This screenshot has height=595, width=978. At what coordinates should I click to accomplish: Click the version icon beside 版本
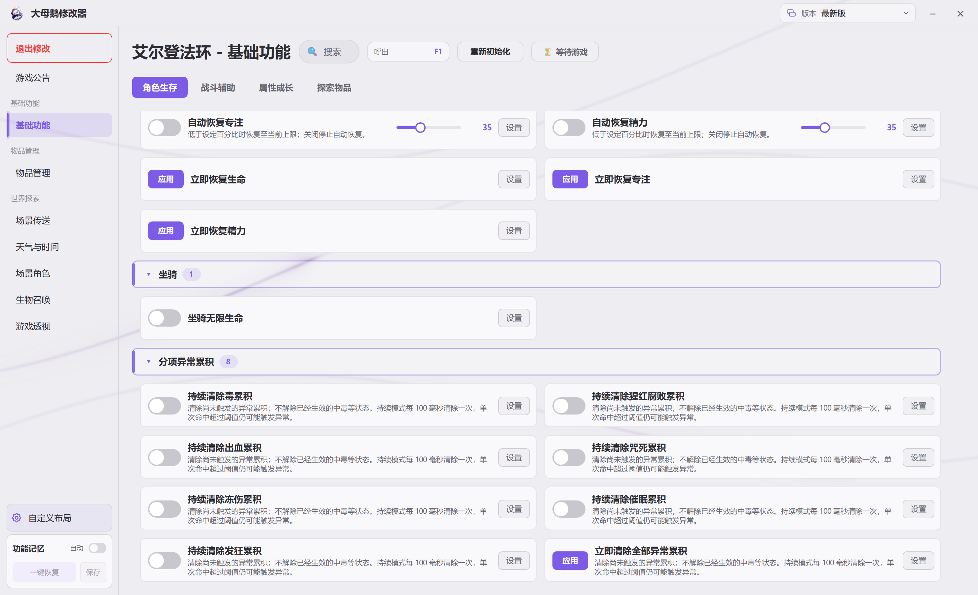coord(791,13)
